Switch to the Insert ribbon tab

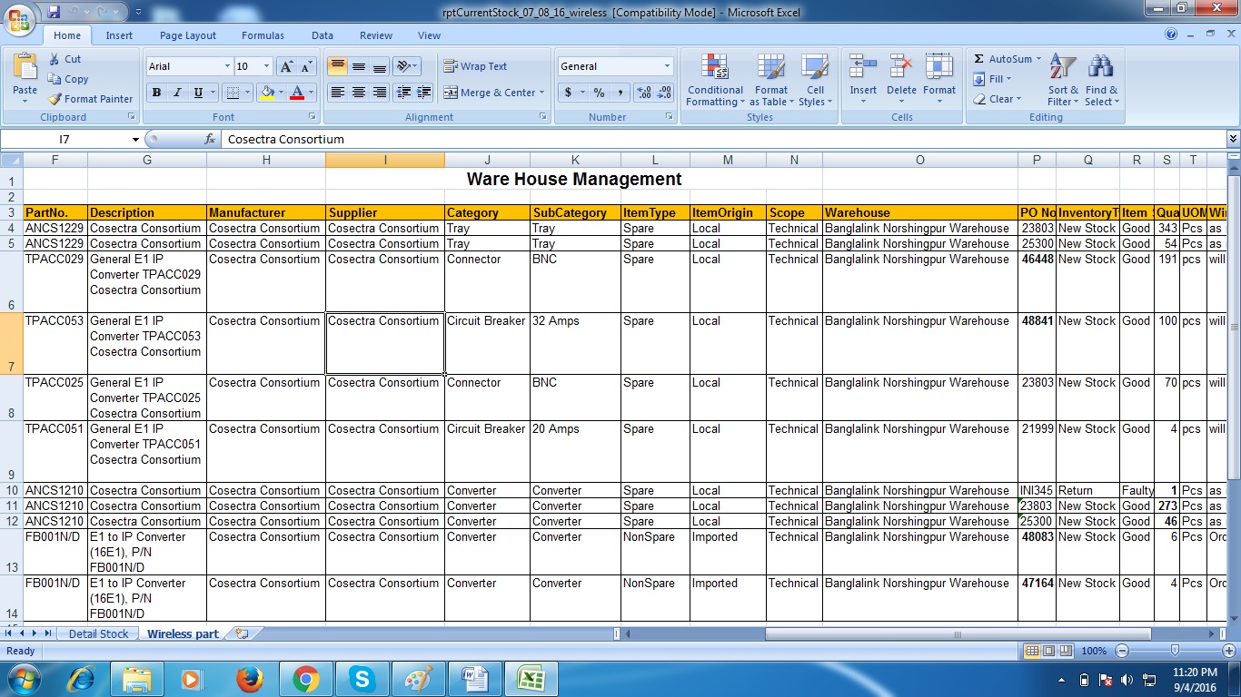coord(119,35)
